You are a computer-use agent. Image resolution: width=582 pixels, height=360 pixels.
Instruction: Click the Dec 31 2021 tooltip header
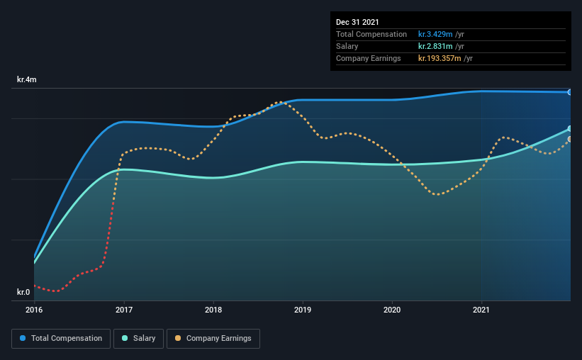[357, 22]
